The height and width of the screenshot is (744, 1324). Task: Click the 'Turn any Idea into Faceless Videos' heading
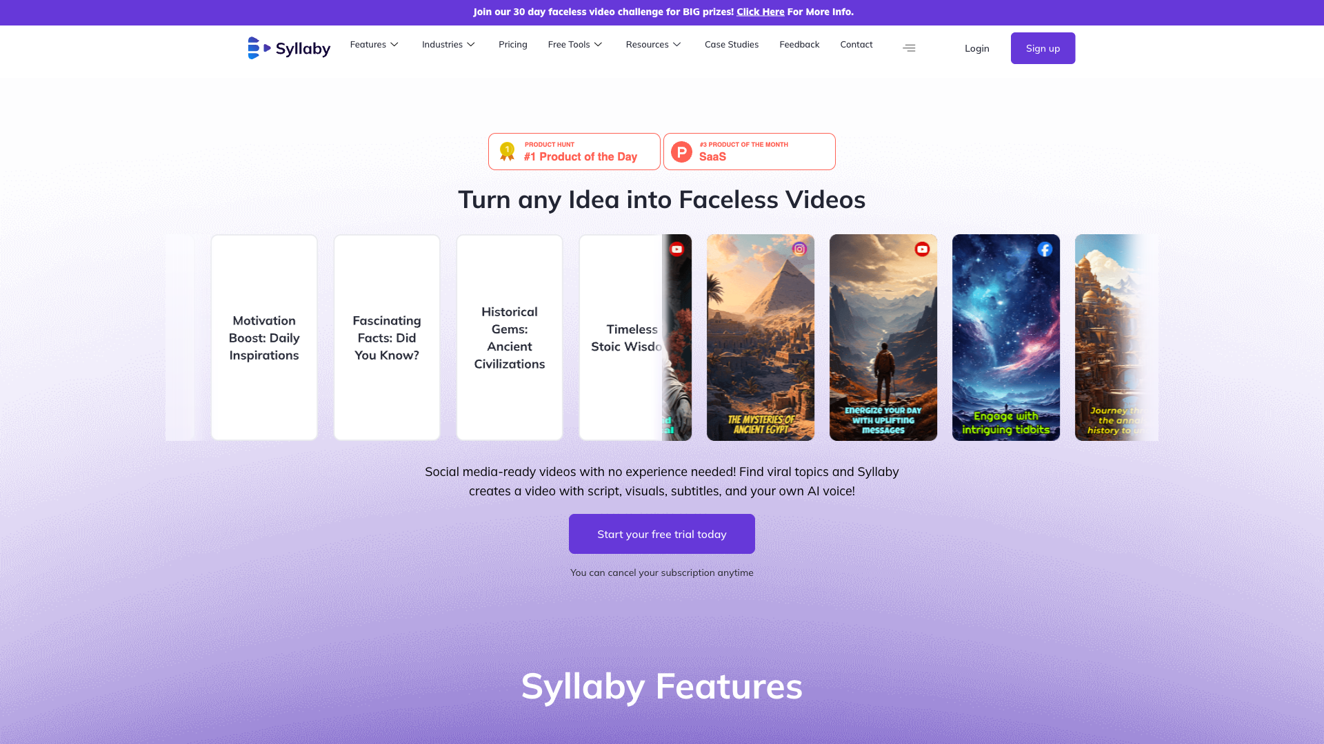tap(662, 200)
